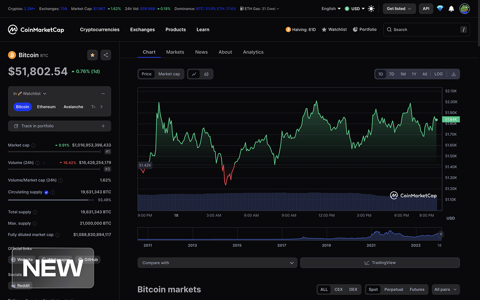Viewport: 480px width, 300px height.
Task: Expand the In Watchlist dropdown
Action: [30, 94]
